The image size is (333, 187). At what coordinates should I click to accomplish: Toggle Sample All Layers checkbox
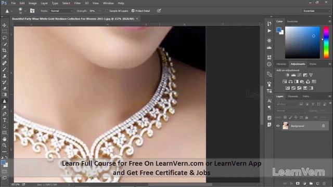107,11
